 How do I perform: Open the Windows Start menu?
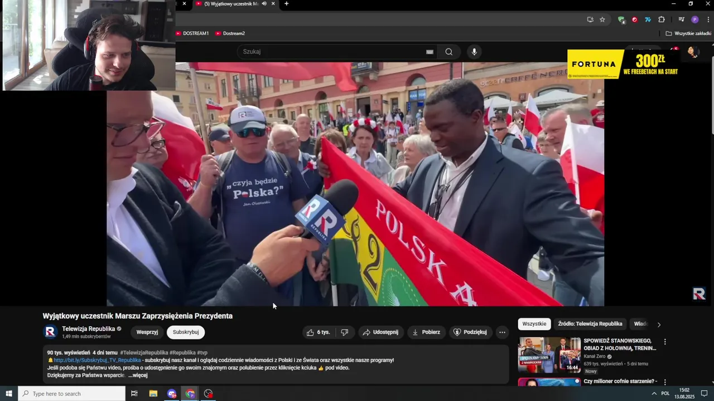pos(9,394)
